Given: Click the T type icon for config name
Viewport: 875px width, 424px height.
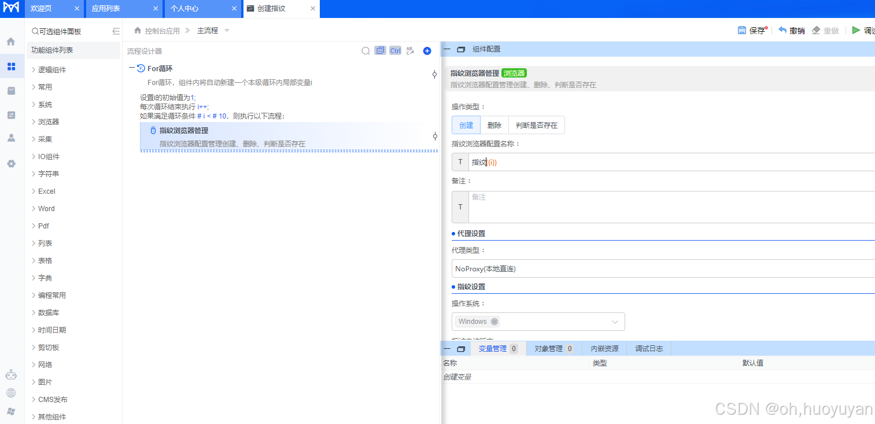Looking at the screenshot, I should pyautogui.click(x=460, y=162).
